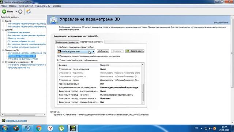Viewport: 234px width, 132px height.
Task: Open the Параметры 3D menu
Action: [43, 6]
